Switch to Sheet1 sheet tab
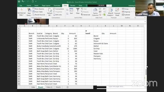The height and width of the screenshot is (92, 164). 58,87
